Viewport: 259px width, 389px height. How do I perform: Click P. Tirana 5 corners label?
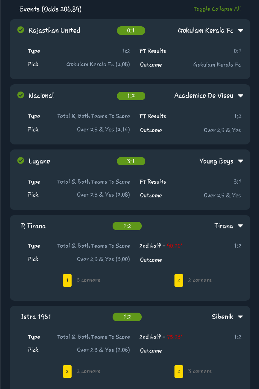(x=88, y=280)
